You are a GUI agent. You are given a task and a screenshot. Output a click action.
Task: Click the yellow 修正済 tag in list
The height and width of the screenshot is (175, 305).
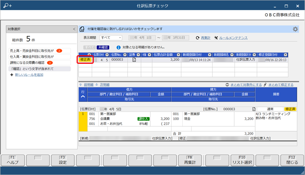click(85, 60)
